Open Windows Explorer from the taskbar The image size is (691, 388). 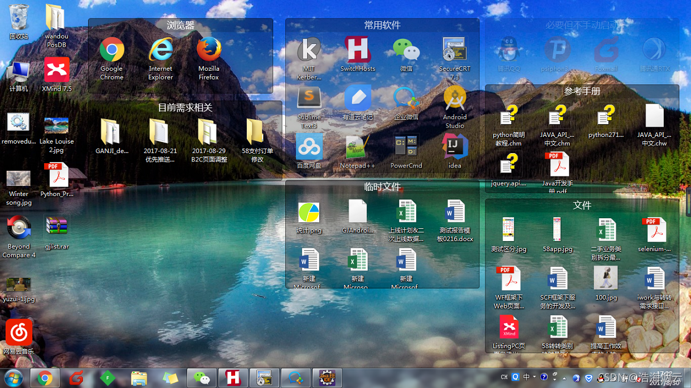pyautogui.click(x=139, y=378)
